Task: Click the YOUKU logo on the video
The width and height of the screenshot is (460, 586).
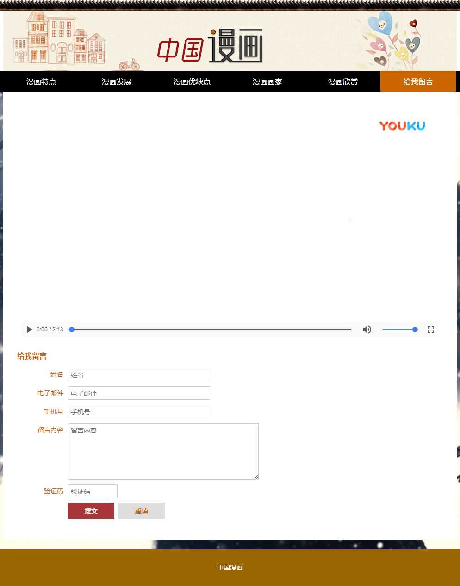Action: [x=402, y=126]
